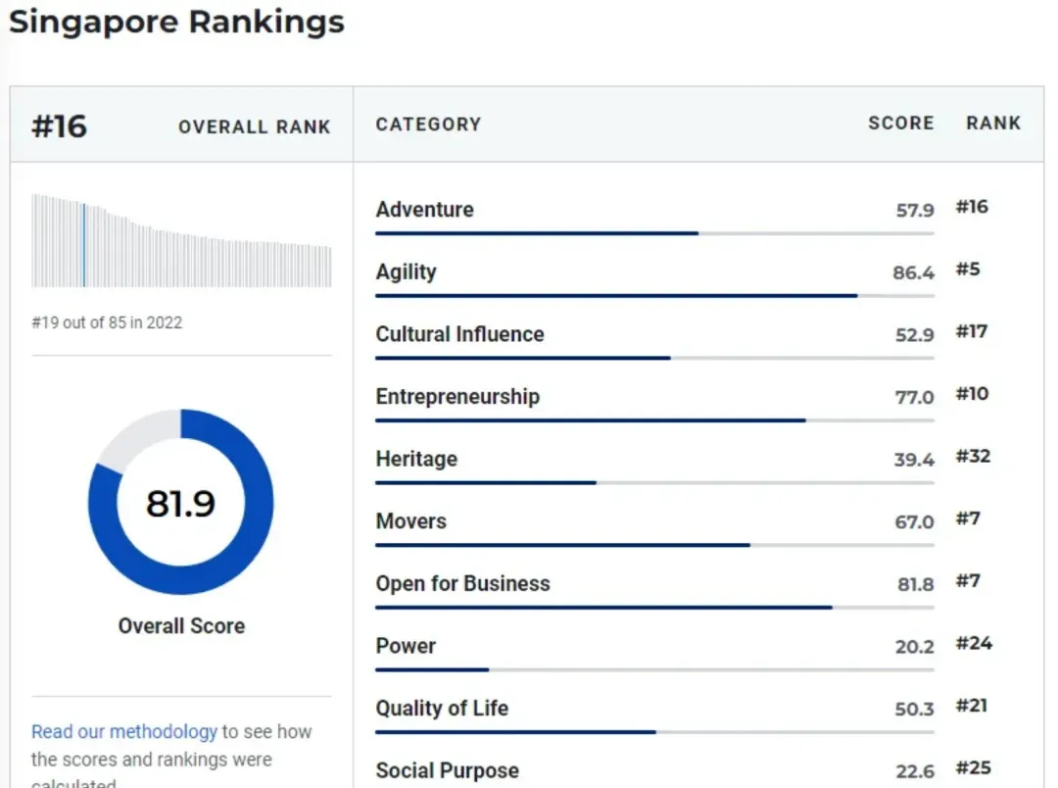Click the Cultural Influence category
The height and width of the screenshot is (788, 1058).
pyautogui.click(x=459, y=334)
